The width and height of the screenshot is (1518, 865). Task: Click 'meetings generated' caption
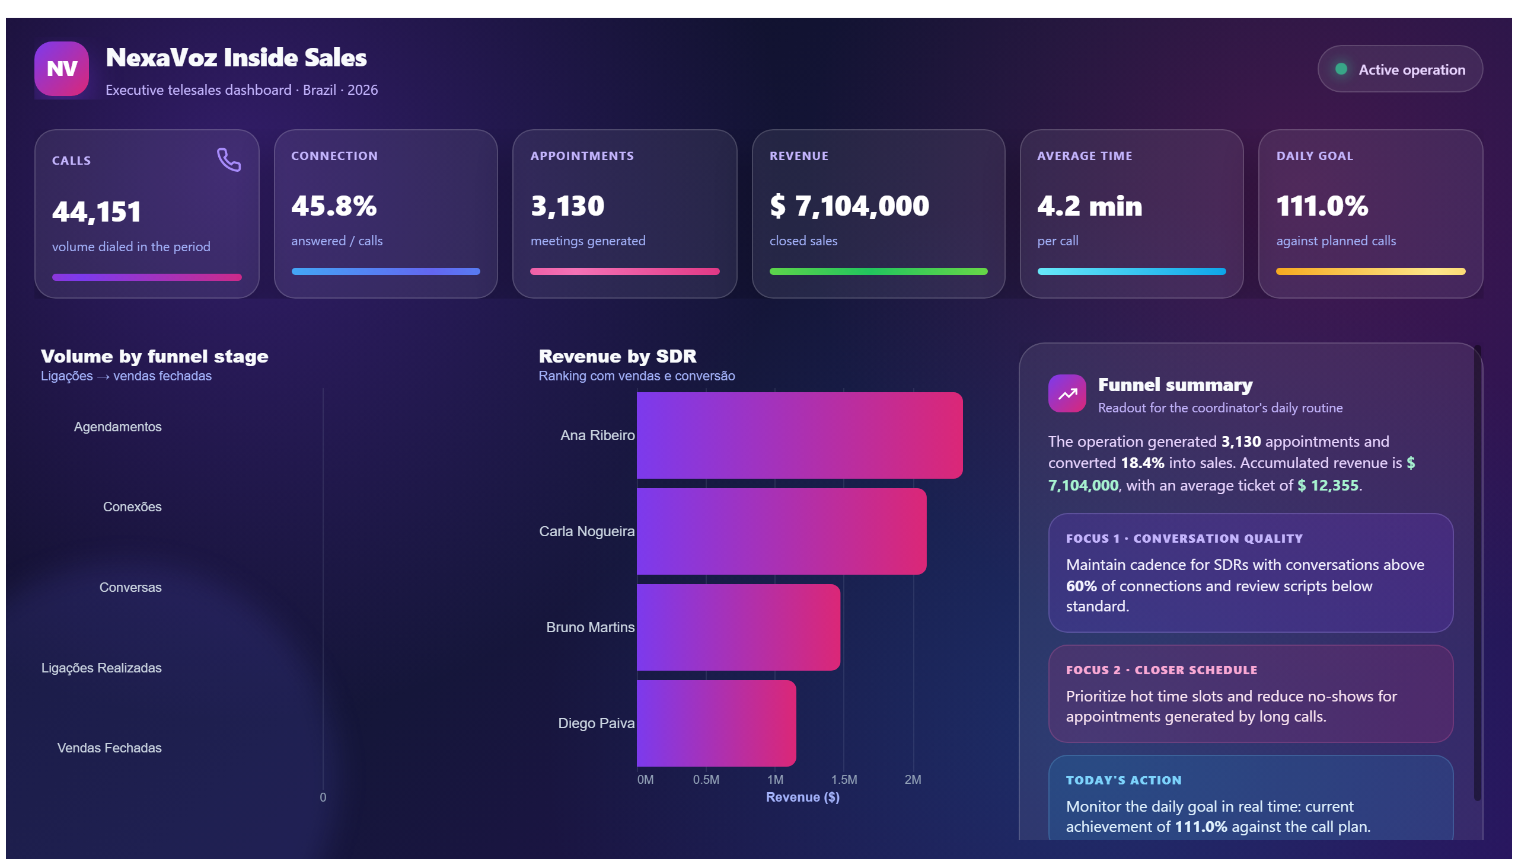pos(588,241)
